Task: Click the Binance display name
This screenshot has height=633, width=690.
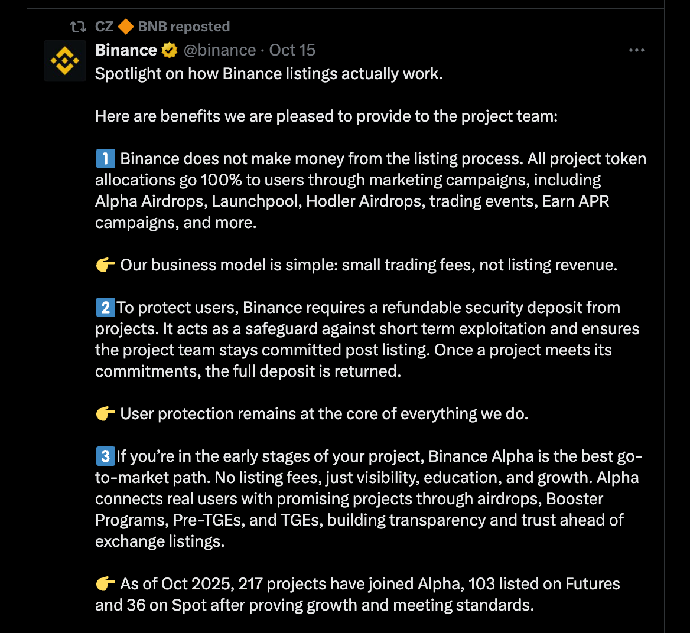Action: click(126, 50)
